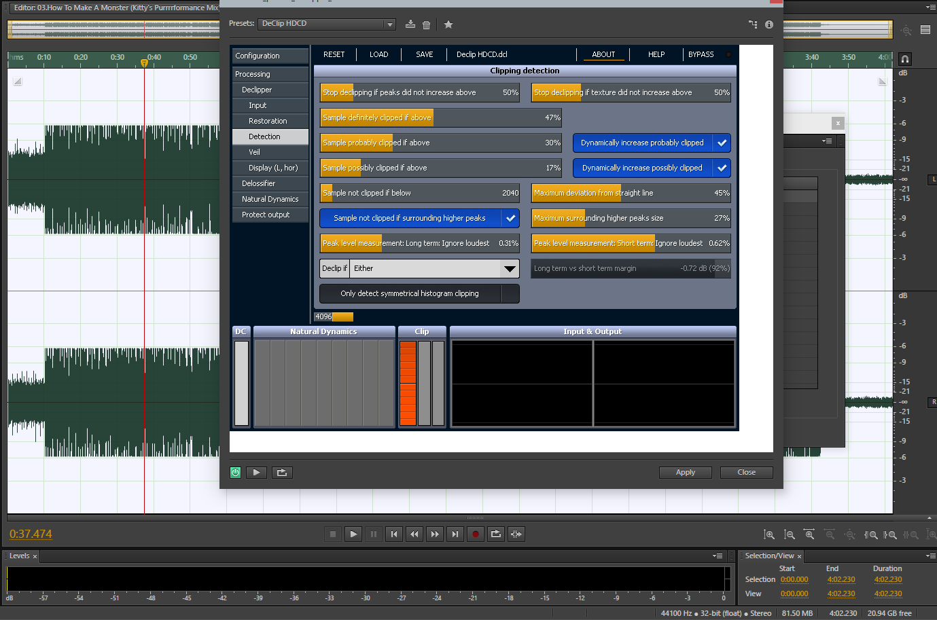
Task: Adjust 'Maximum deviation from straight line' slider
Action: pos(631,193)
